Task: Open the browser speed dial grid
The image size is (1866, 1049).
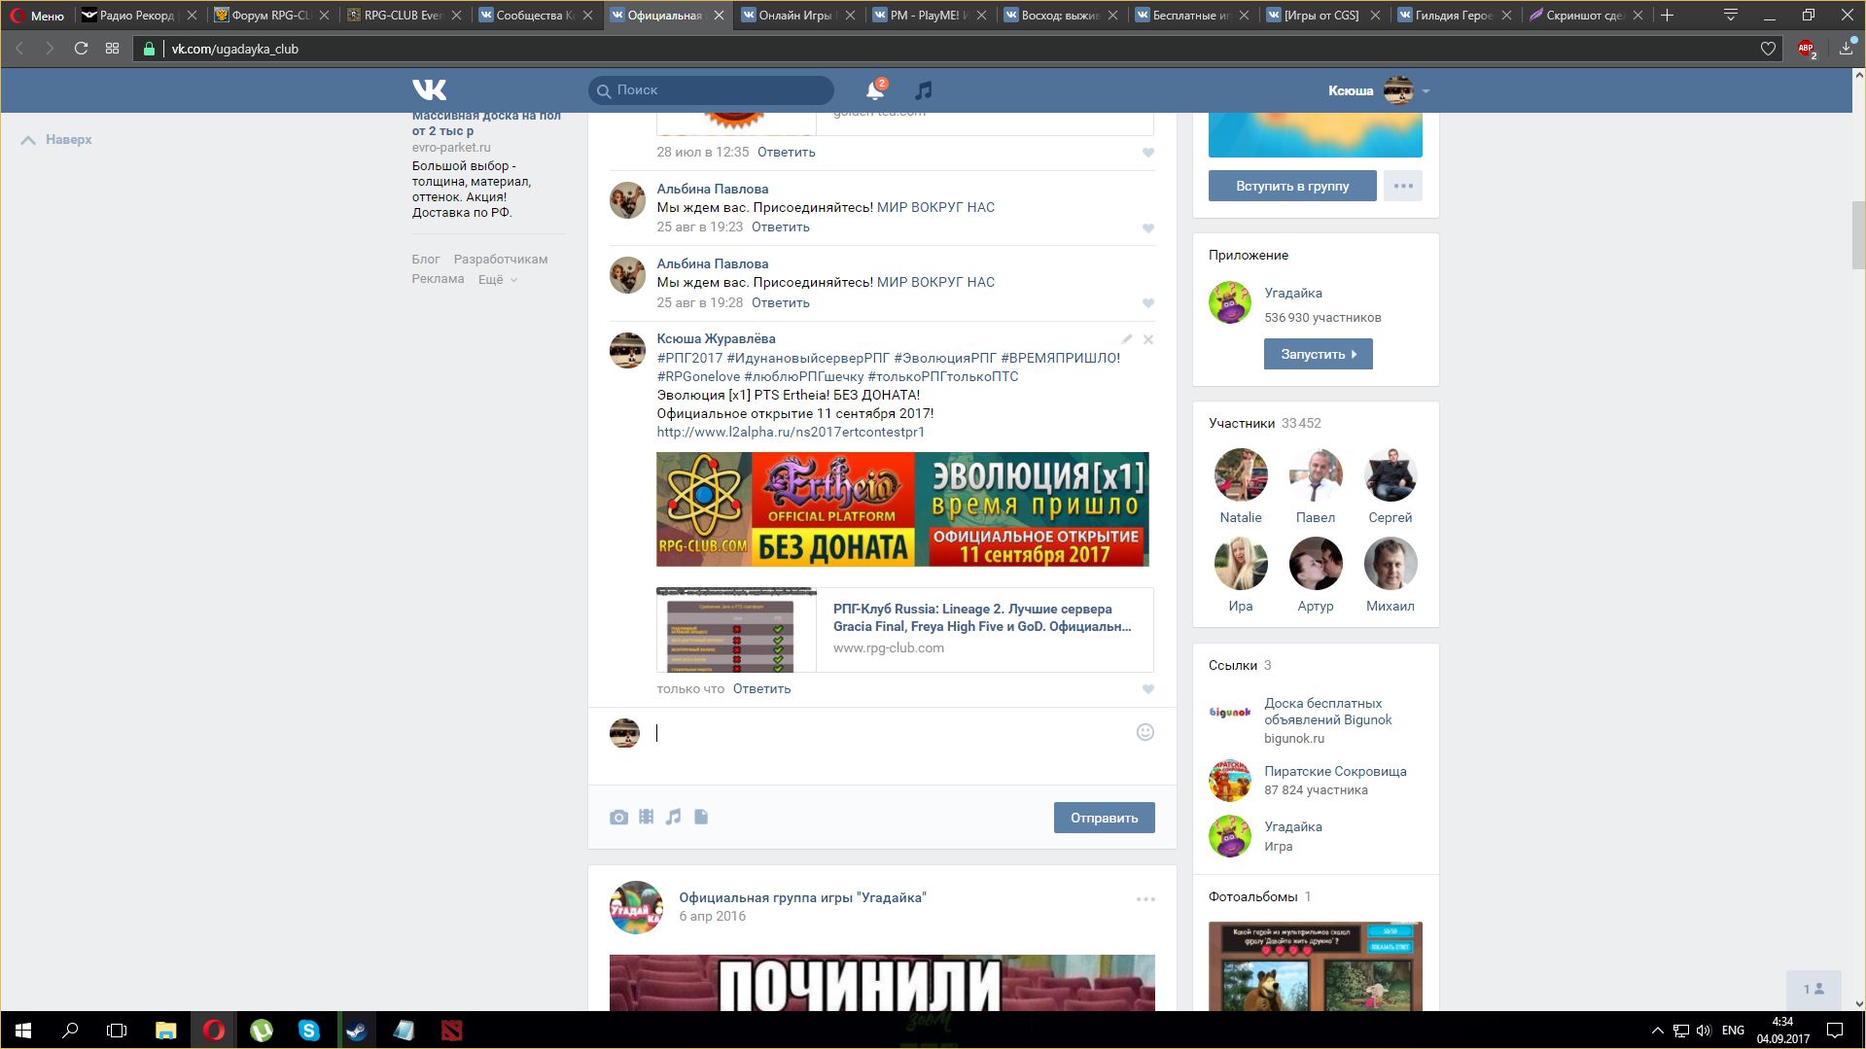Action: (x=113, y=49)
